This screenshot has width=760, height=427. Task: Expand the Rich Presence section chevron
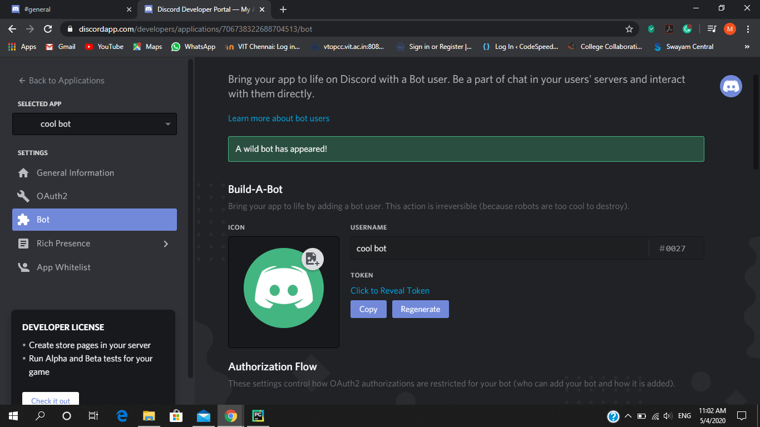pyautogui.click(x=165, y=243)
